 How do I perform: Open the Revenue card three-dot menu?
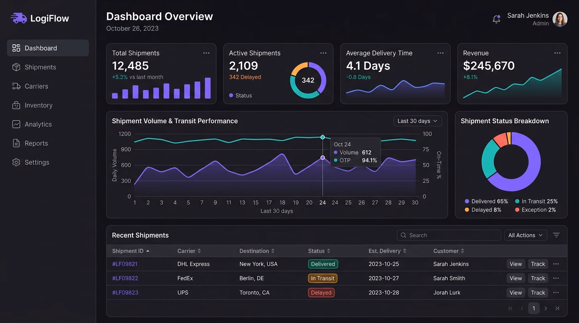[557, 53]
